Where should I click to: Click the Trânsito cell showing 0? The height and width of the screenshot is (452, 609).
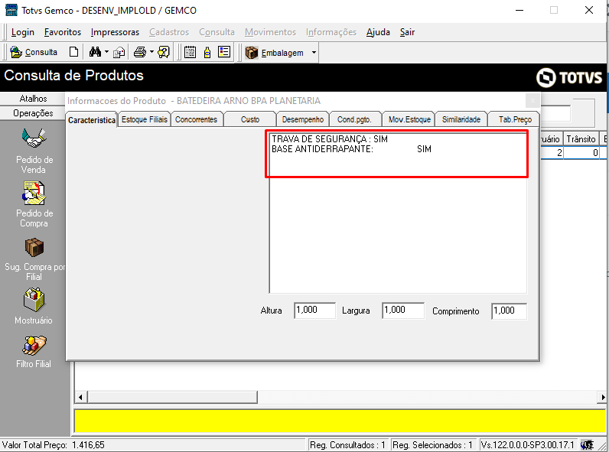pyautogui.click(x=581, y=153)
